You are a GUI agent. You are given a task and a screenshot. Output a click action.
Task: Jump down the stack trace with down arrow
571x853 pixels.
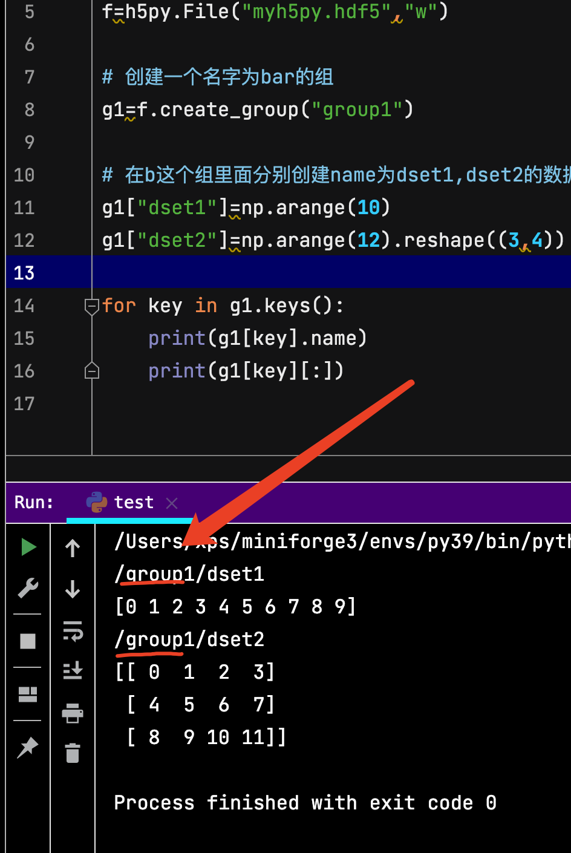click(x=72, y=588)
